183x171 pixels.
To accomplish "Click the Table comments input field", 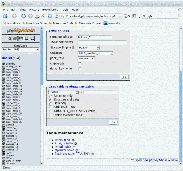I will 102,43.
